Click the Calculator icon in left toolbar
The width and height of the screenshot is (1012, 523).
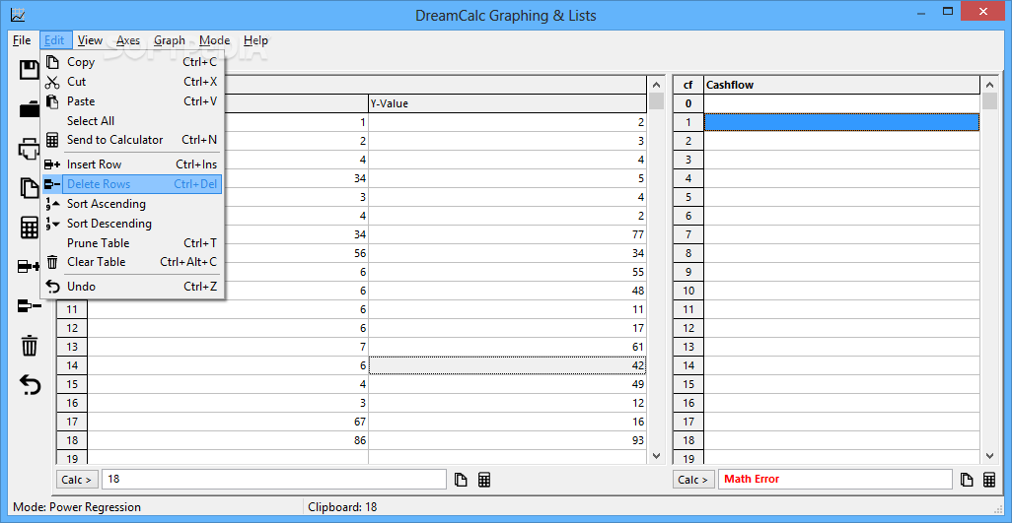point(30,228)
